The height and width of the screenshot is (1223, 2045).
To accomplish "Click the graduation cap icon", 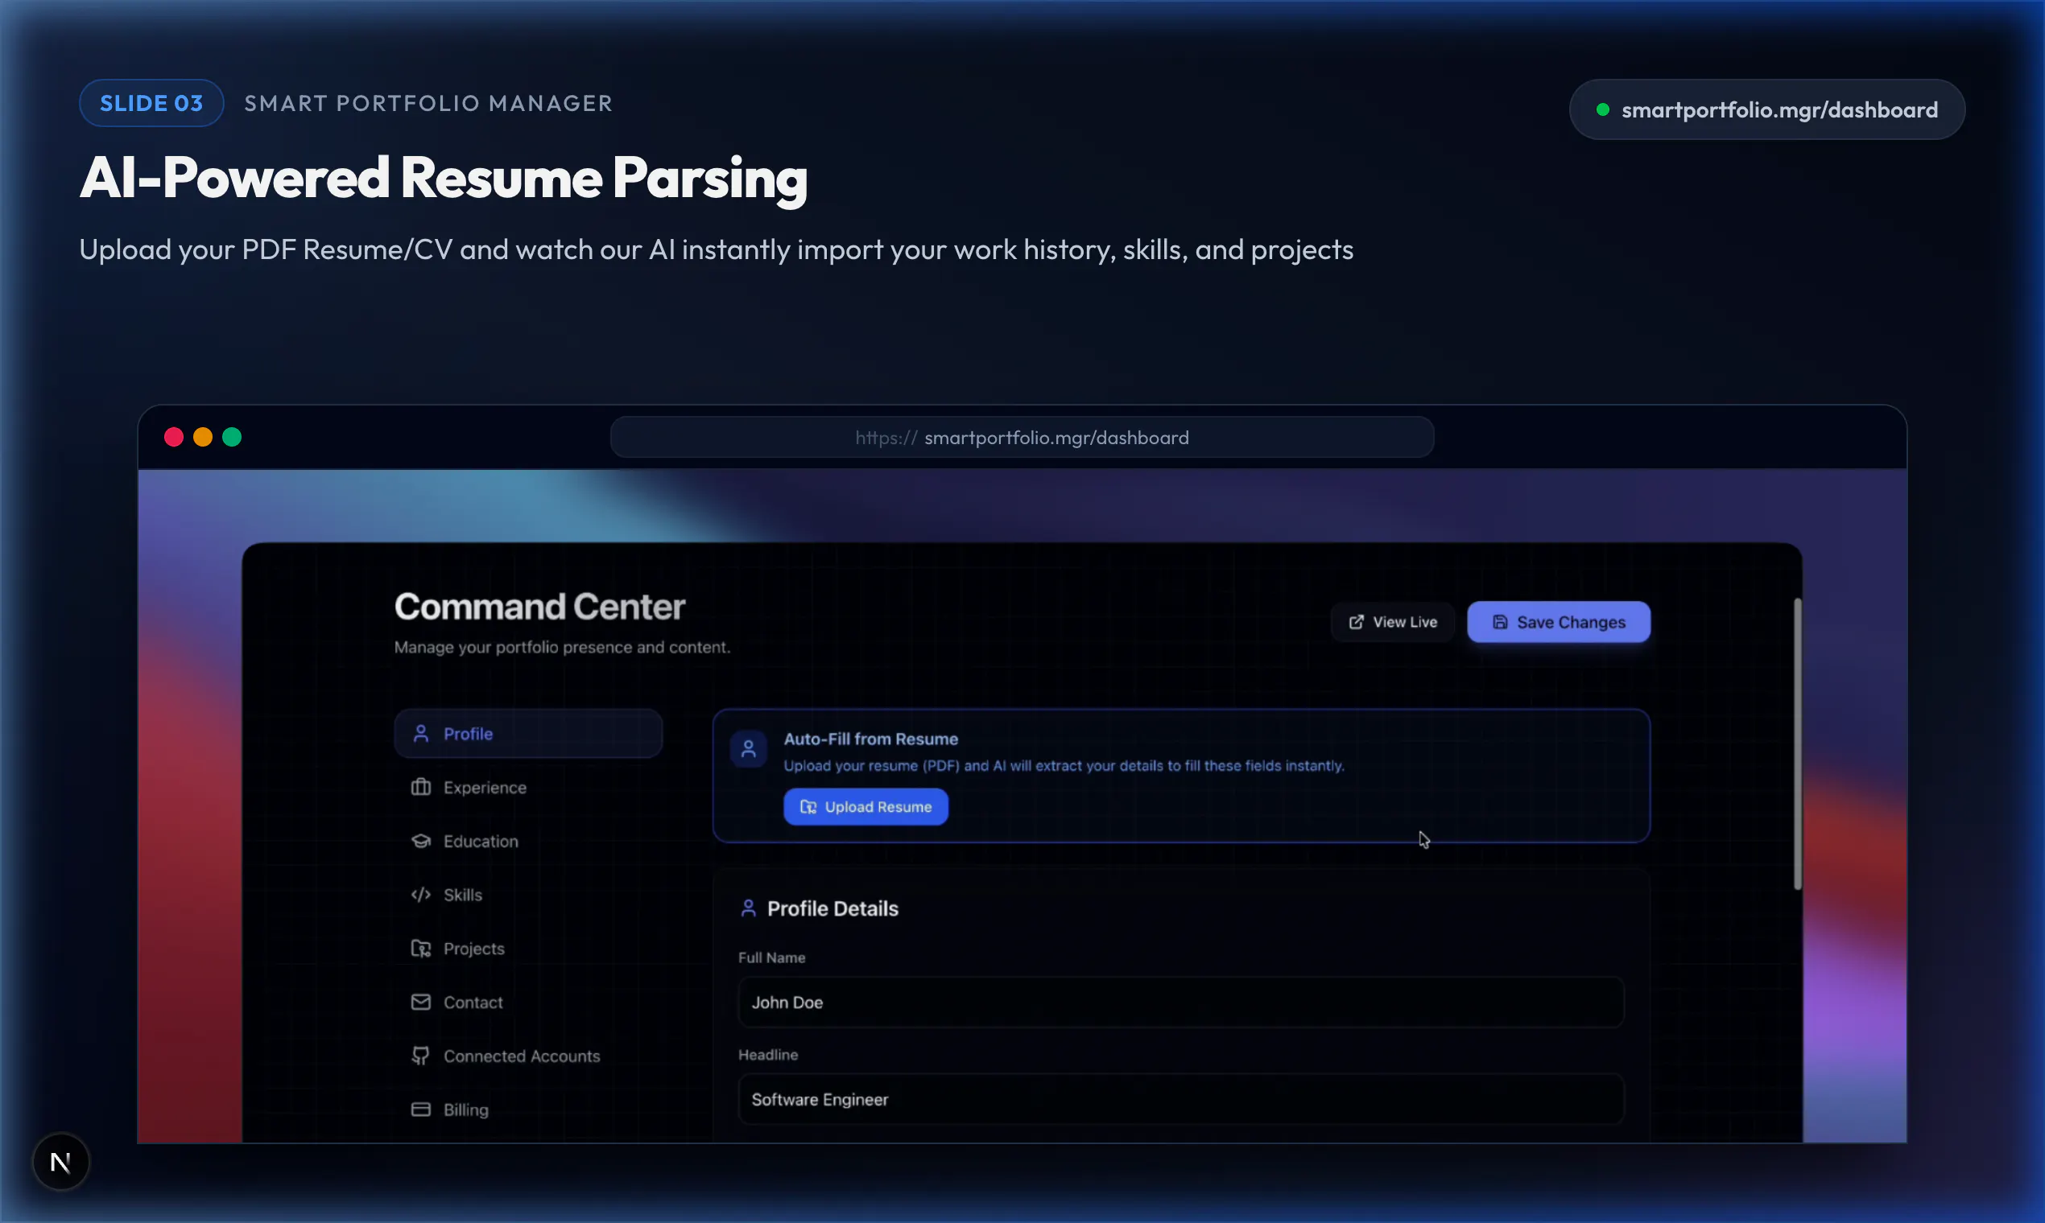I will point(420,841).
